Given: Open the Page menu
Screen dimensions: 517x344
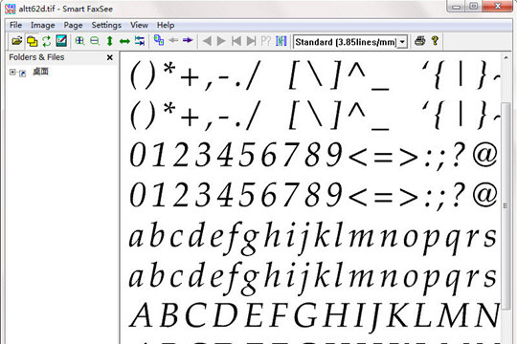Looking at the screenshot, I should tap(73, 26).
